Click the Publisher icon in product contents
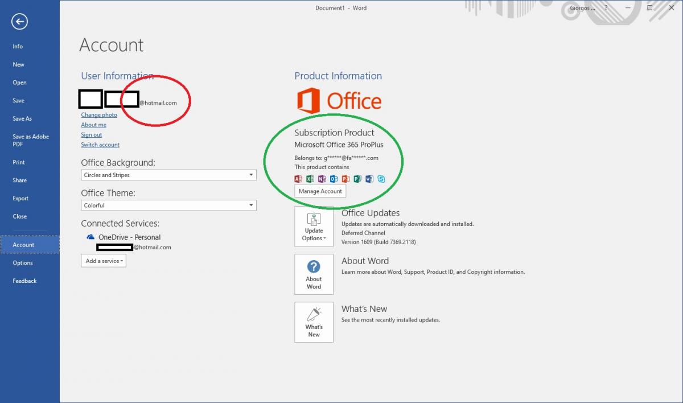The height and width of the screenshot is (403, 683). click(357, 179)
